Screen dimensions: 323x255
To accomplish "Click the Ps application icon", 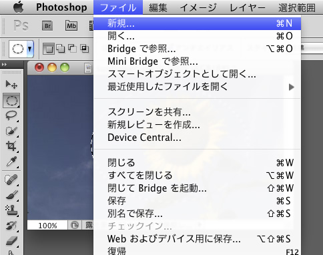I will coord(21,25).
